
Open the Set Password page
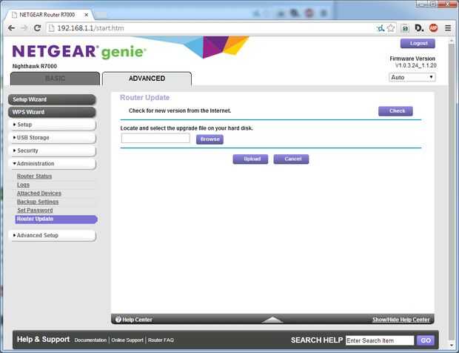35,211
